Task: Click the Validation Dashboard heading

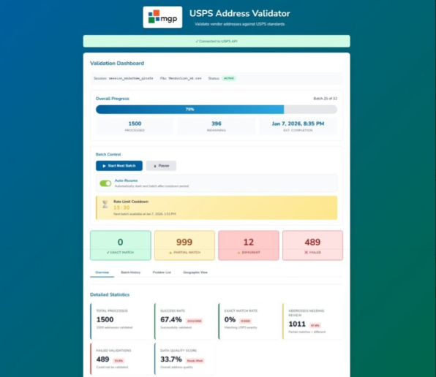Action: pyautogui.click(x=117, y=64)
